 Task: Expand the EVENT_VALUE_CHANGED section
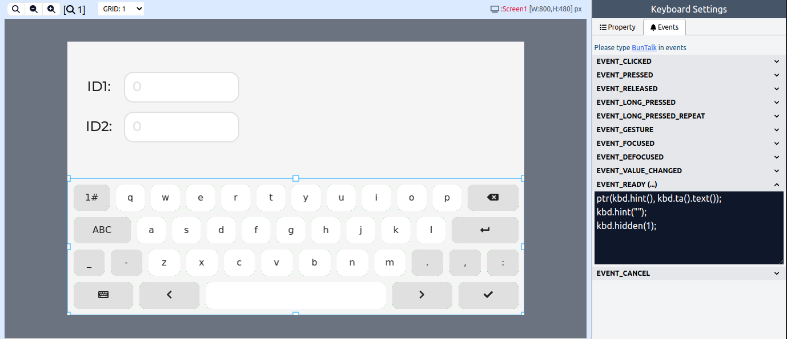point(688,171)
